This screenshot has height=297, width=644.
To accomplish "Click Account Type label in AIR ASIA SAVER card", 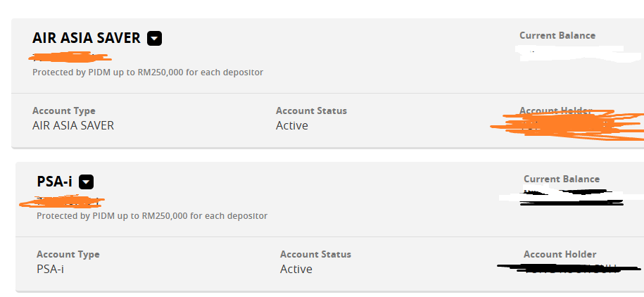I will point(63,111).
